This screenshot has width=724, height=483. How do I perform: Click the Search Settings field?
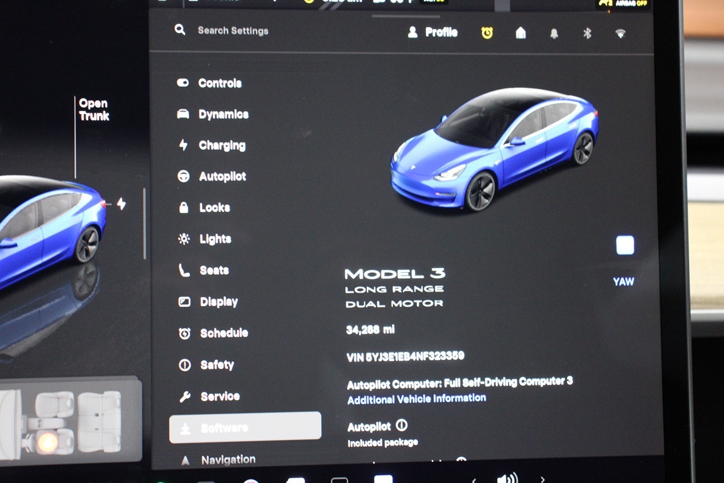pyautogui.click(x=233, y=31)
